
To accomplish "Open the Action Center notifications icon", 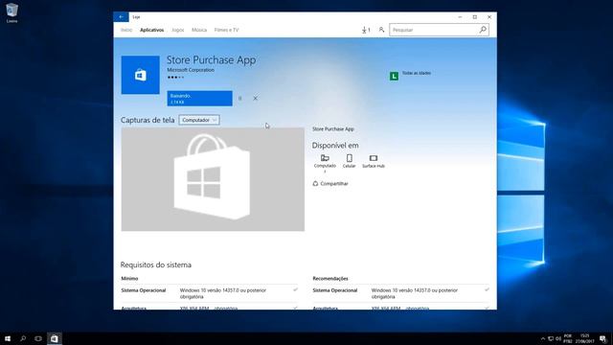I will click(602, 338).
